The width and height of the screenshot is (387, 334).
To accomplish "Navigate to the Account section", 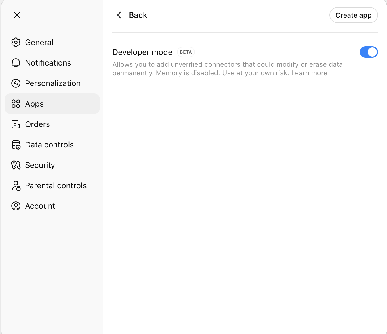I will (40, 206).
